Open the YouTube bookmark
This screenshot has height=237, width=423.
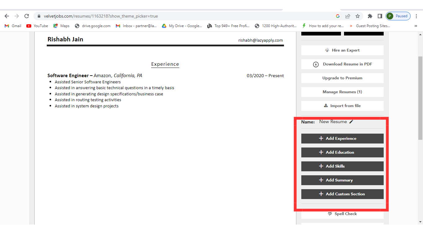[37, 26]
